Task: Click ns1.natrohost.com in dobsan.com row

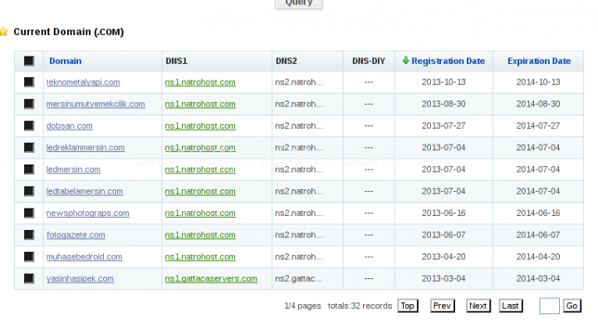Action: click(200, 125)
